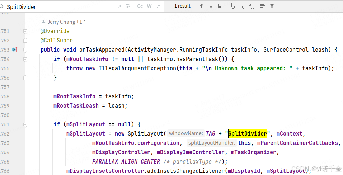The height and width of the screenshot is (175, 343).
Task: Collapse the mSplitLayout if-block fold marker
Action: coord(25,124)
